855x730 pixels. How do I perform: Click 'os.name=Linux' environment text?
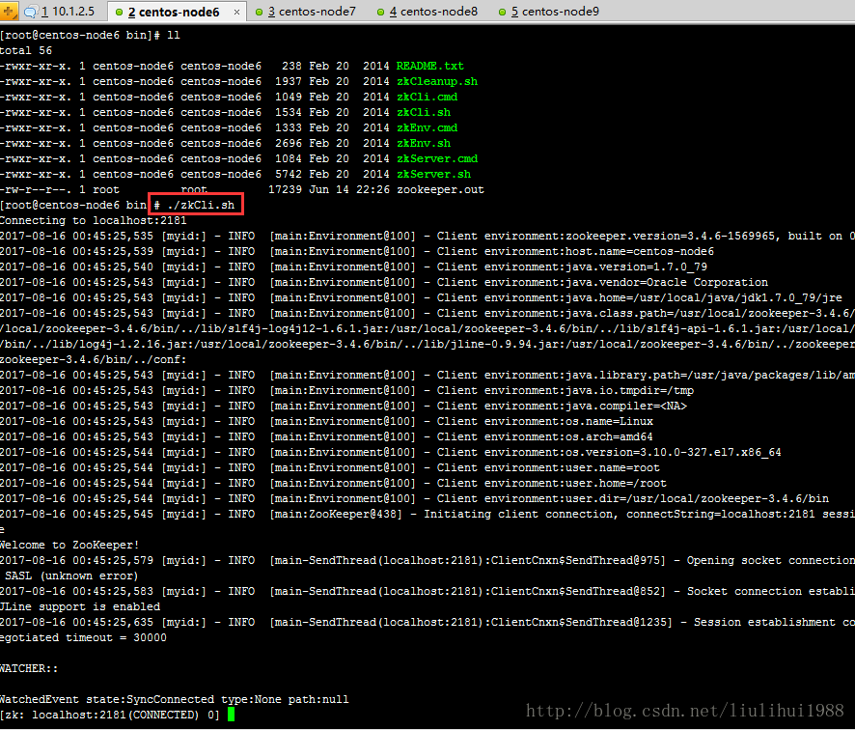(607, 422)
